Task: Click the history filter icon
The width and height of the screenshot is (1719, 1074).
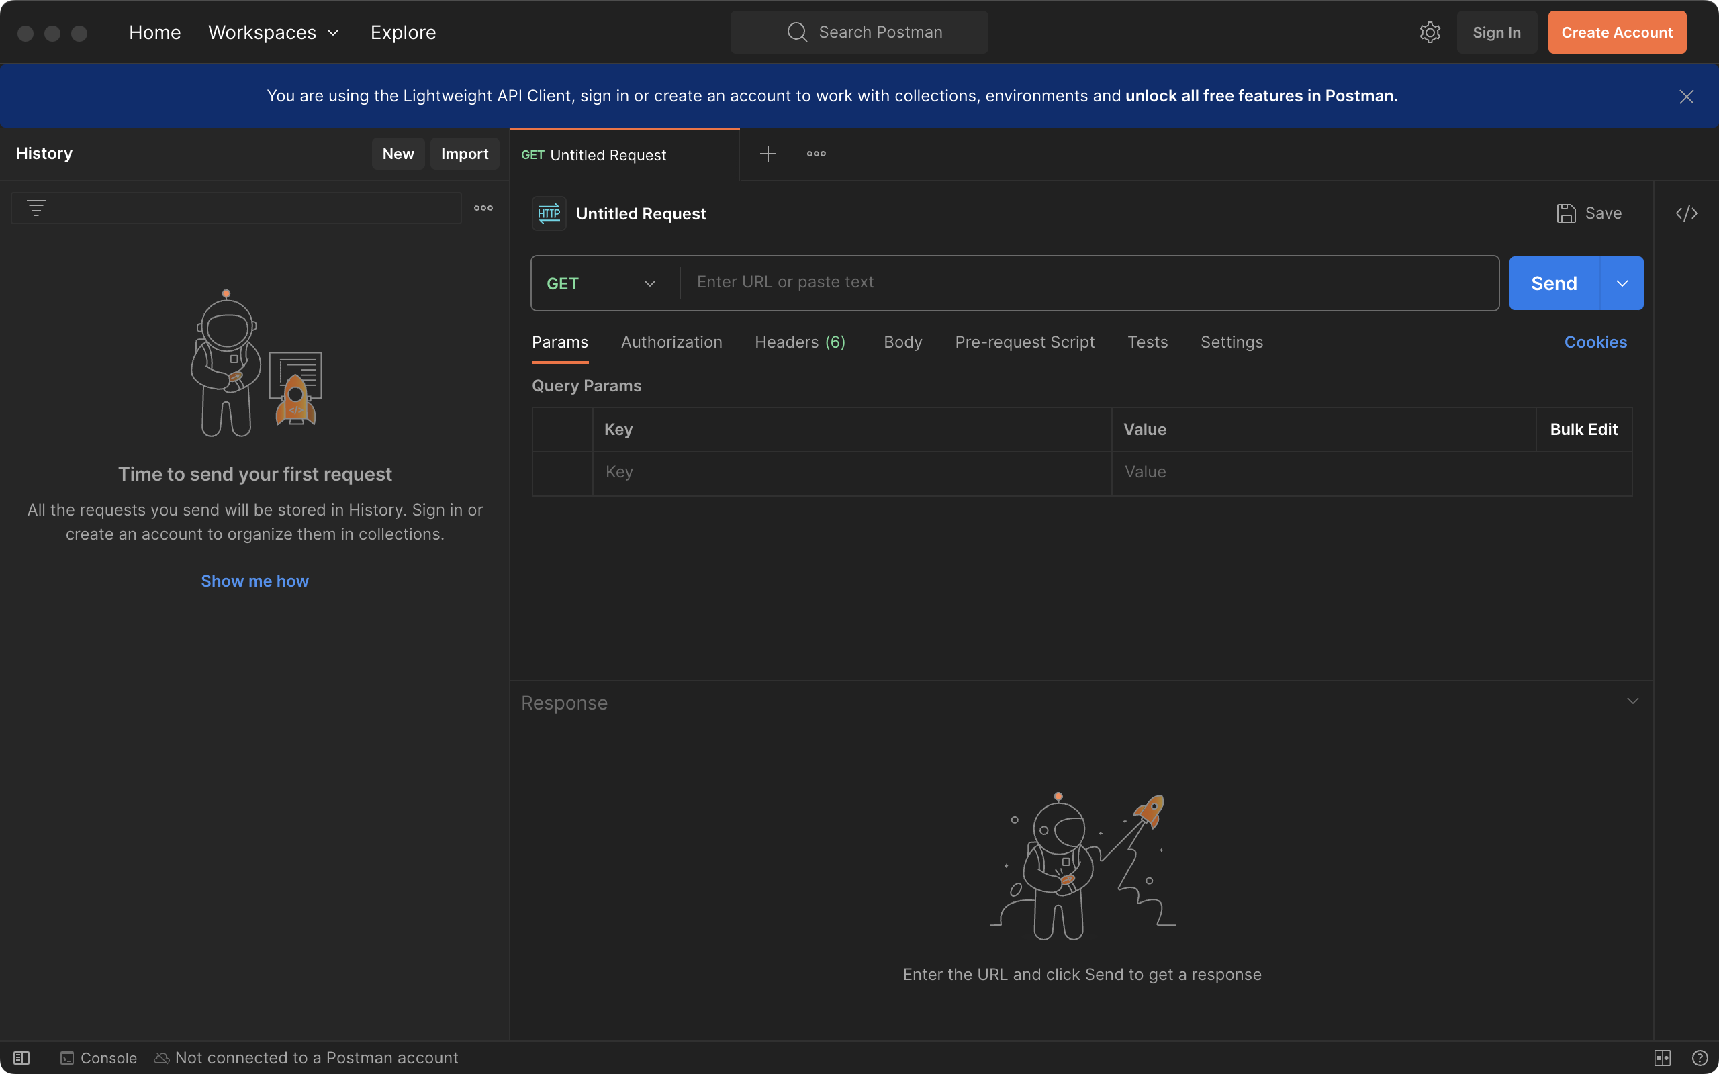Action: pos(36,208)
